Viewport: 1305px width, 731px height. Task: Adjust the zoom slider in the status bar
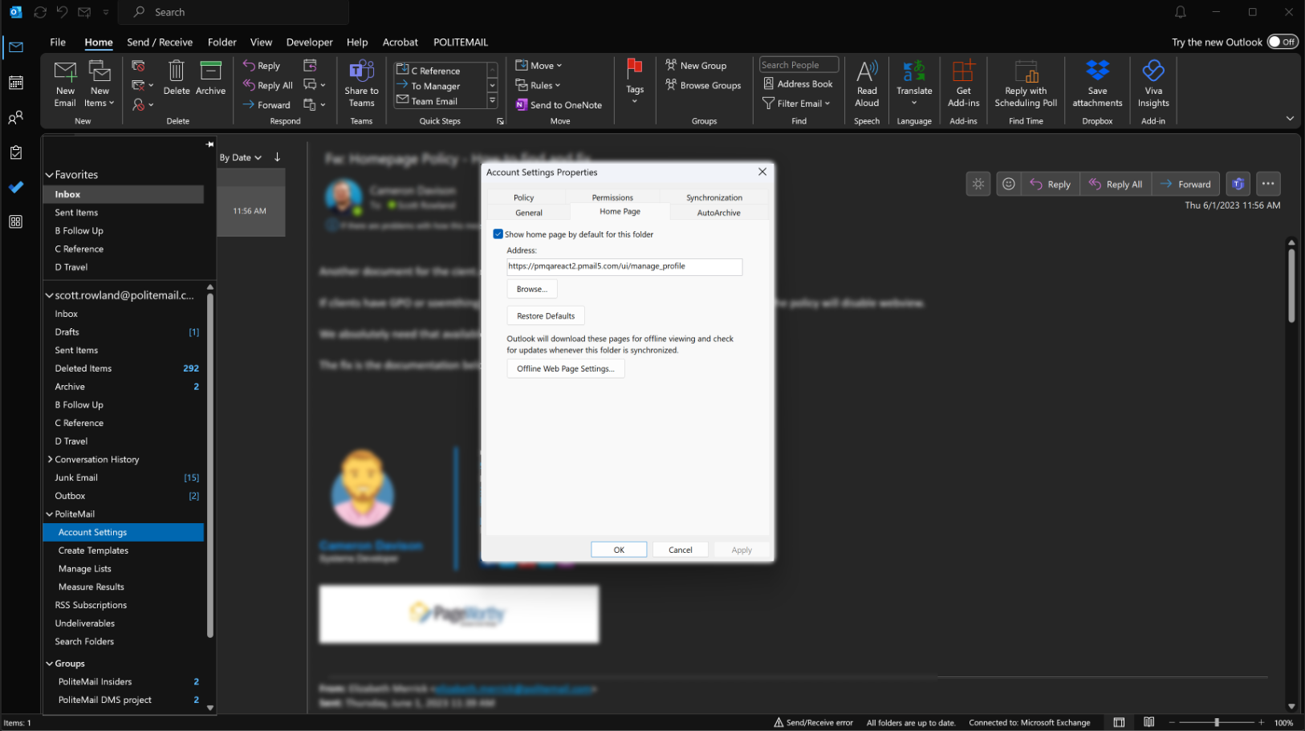(x=1217, y=722)
